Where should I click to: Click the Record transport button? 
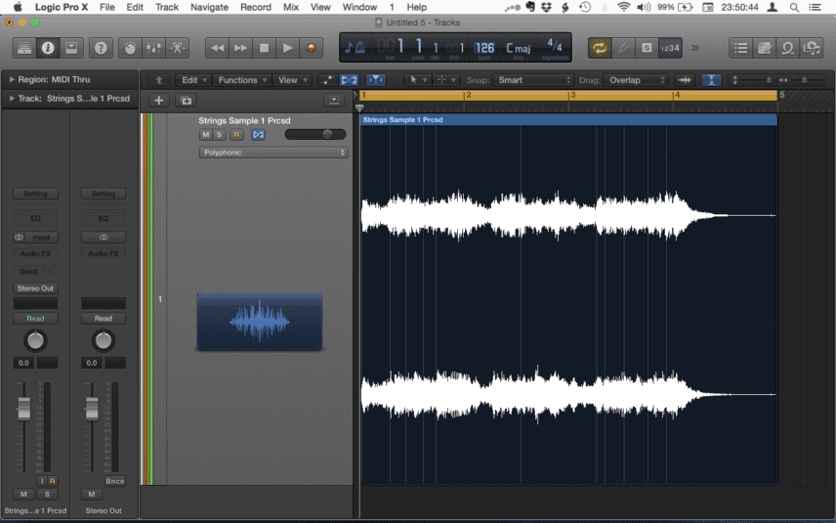coord(311,48)
